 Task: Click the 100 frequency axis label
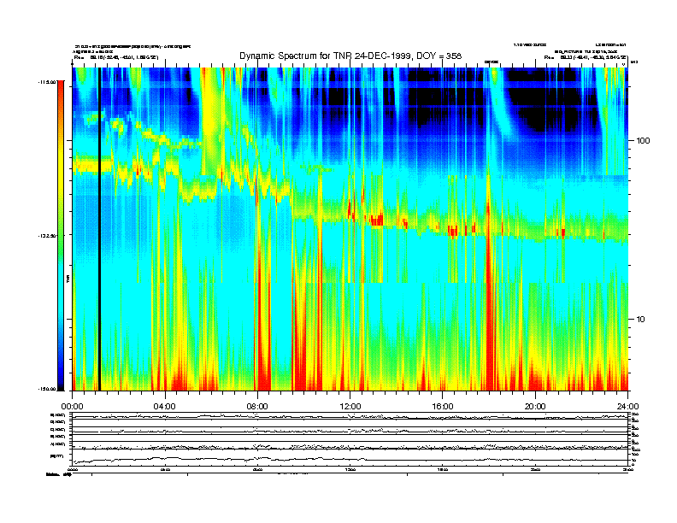pos(643,141)
